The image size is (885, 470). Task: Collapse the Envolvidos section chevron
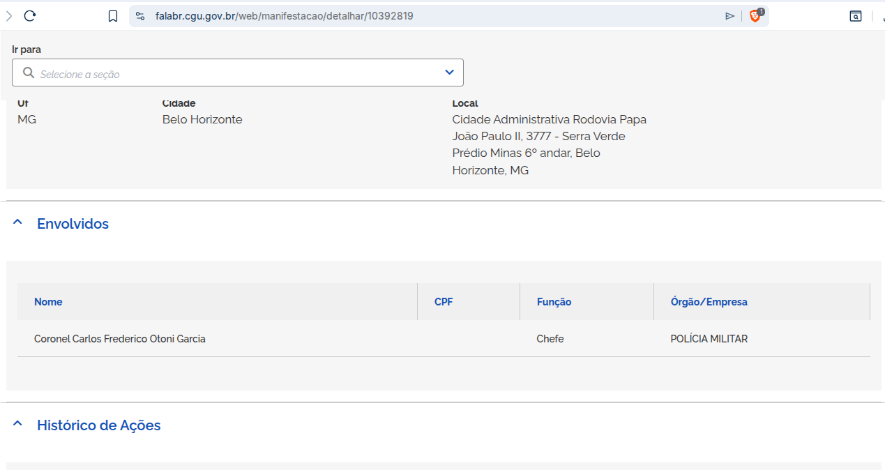tap(18, 223)
